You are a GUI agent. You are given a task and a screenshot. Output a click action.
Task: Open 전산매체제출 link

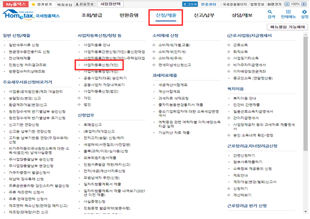point(20,58)
